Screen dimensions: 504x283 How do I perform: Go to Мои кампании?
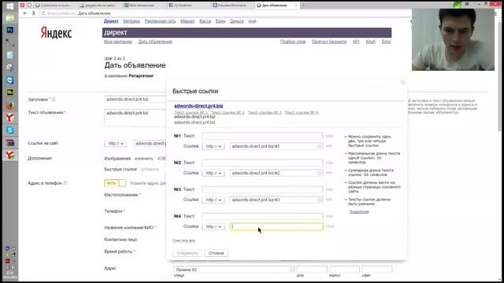tap(118, 42)
